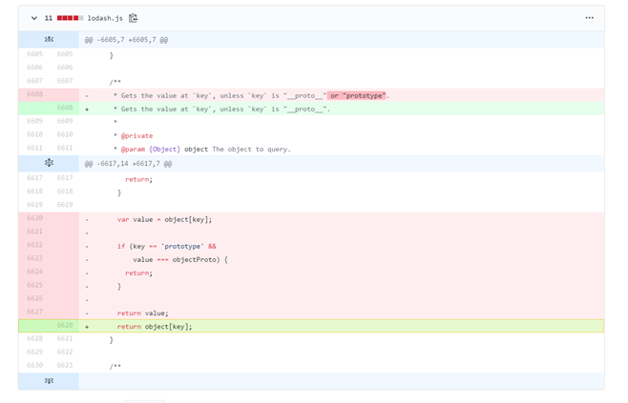This screenshot has width=628, height=403.
Task: Copy the lodash.js file path
Action: pos(134,18)
